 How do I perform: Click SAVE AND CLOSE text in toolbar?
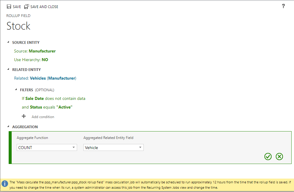pyautogui.click(x=44, y=7)
